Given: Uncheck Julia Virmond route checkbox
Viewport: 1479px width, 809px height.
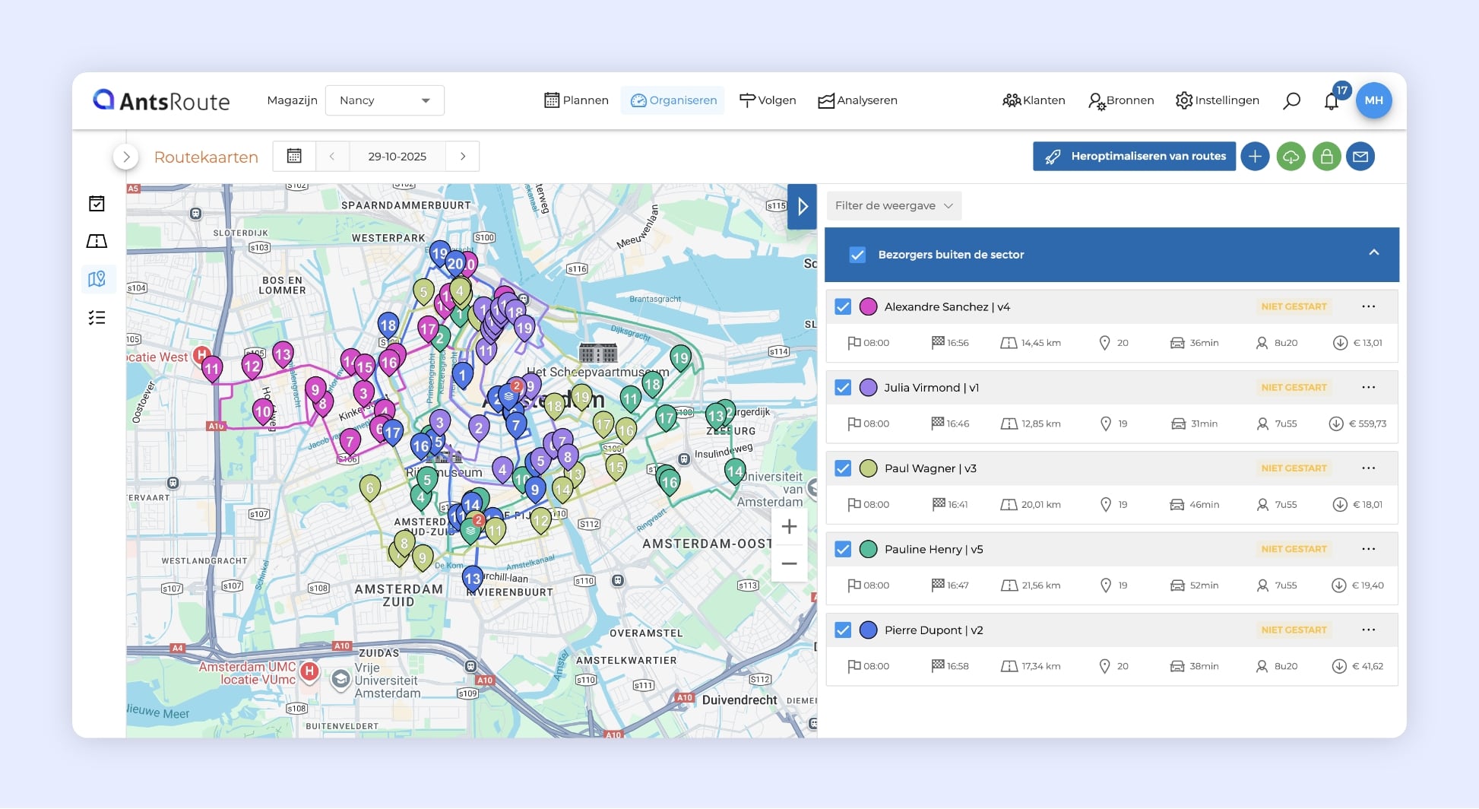Looking at the screenshot, I should (x=842, y=388).
